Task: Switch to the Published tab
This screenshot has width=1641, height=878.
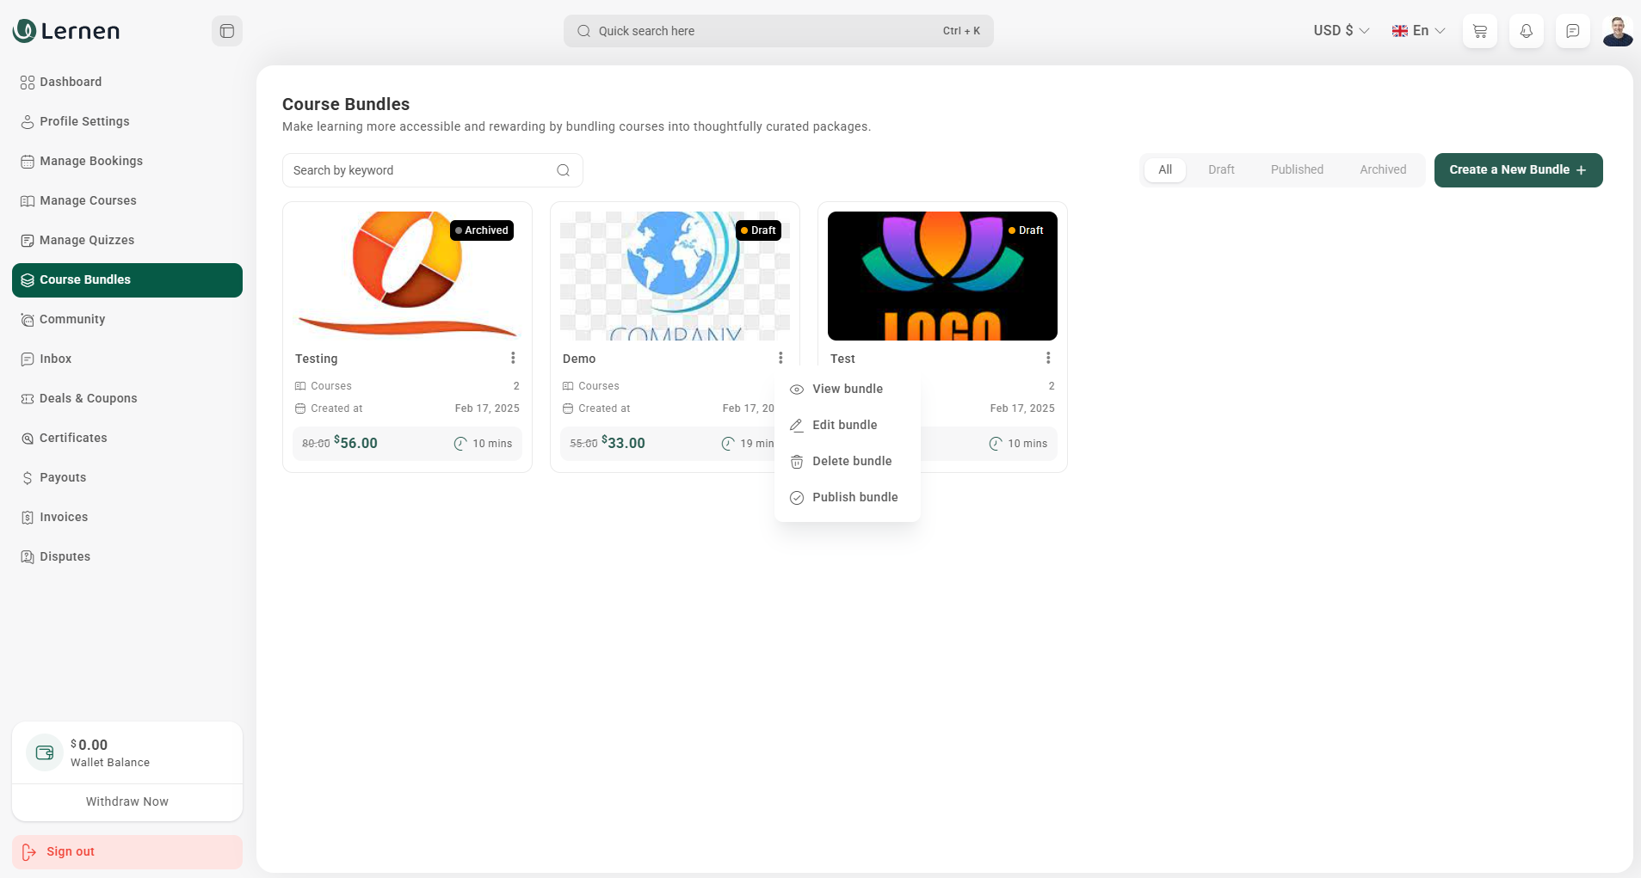Action: pyautogui.click(x=1295, y=169)
